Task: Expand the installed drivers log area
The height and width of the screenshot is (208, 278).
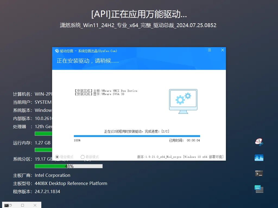Action: (x=106, y=92)
